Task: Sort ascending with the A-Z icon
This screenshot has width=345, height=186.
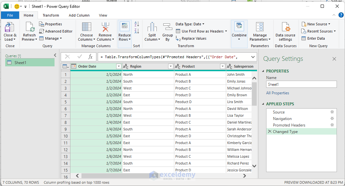Action: tap(137, 24)
